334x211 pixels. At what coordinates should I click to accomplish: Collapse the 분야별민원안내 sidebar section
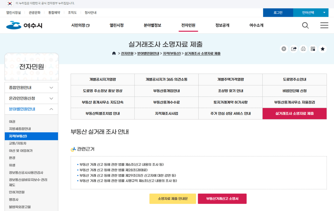pyautogui.click(x=31, y=109)
